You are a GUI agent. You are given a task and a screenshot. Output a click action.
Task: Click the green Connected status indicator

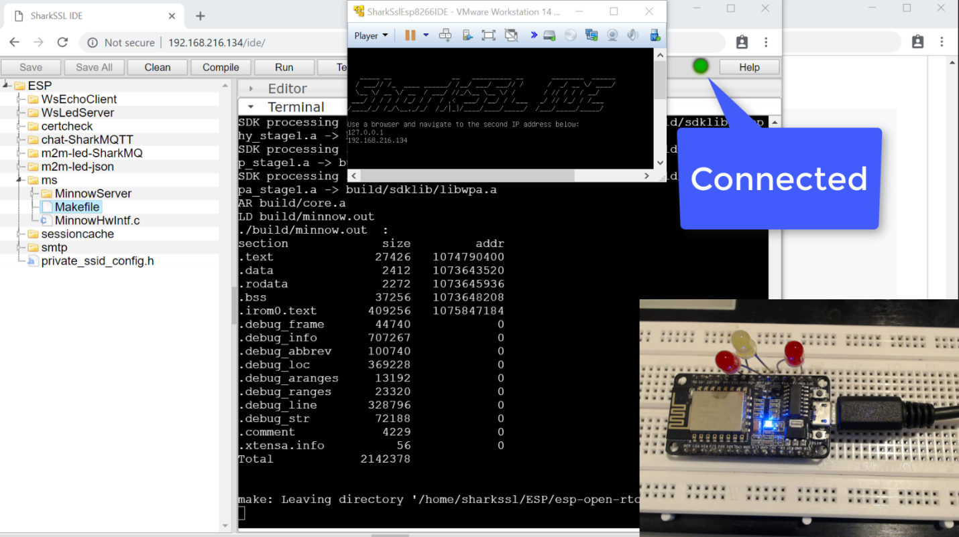point(700,66)
